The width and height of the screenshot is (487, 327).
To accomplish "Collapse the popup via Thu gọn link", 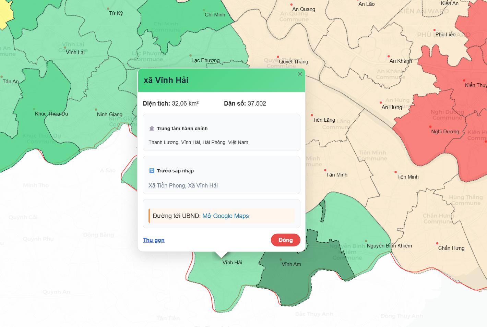I will [154, 240].
